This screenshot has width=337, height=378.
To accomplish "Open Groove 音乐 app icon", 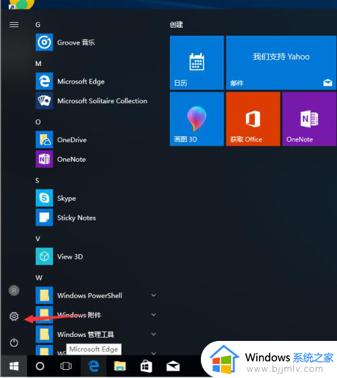I will pyautogui.click(x=44, y=42).
